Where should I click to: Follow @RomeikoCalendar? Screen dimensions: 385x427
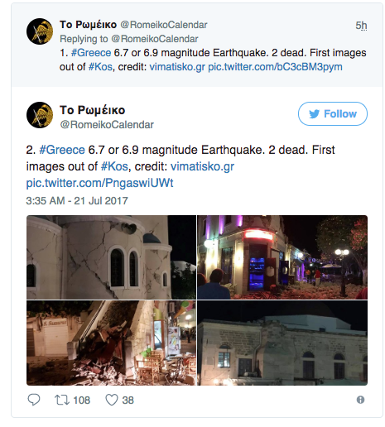(333, 113)
